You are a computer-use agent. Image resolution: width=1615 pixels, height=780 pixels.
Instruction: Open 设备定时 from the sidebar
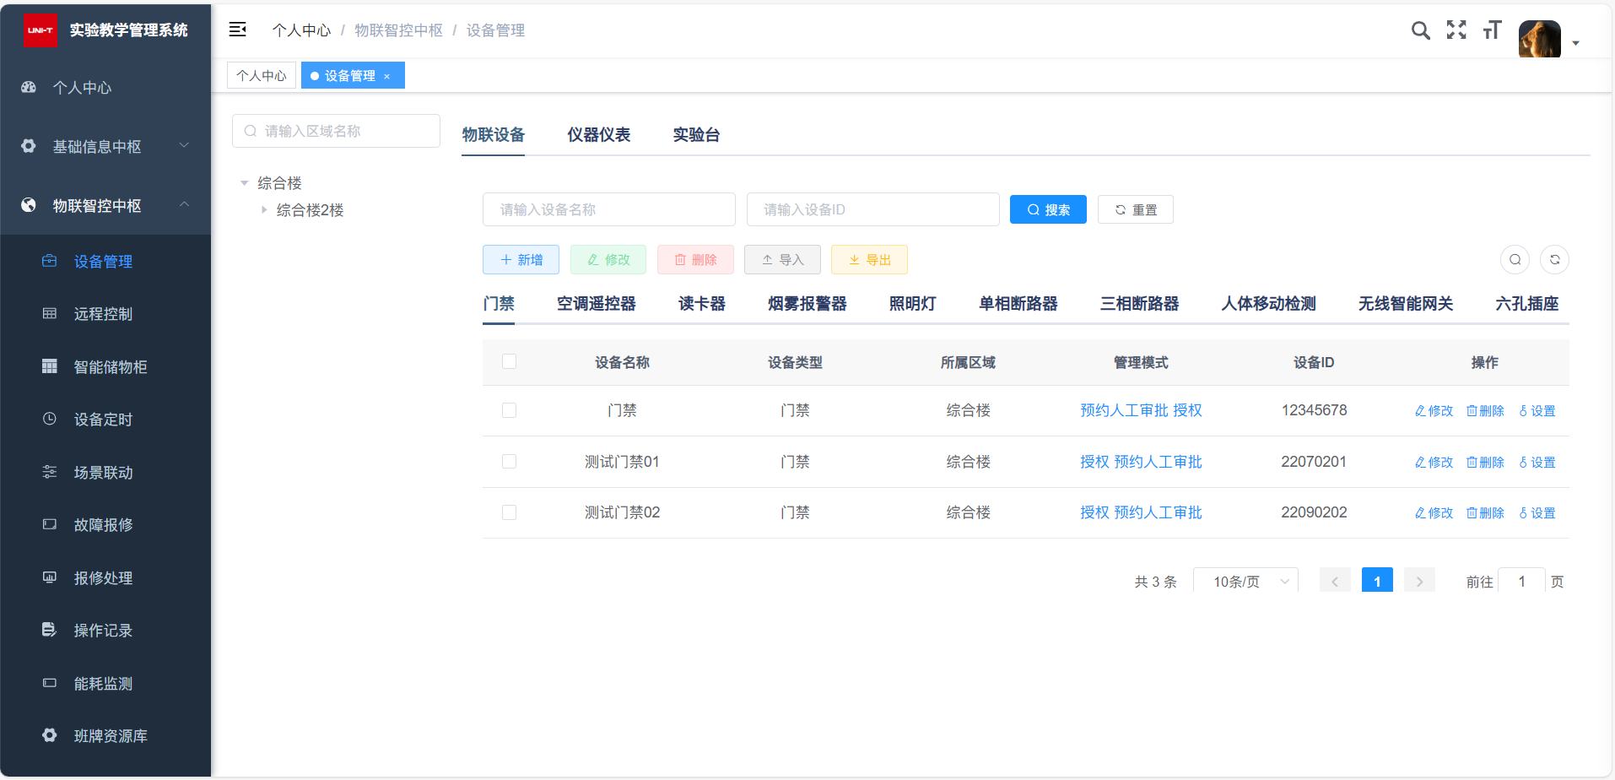[x=103, y=420]
